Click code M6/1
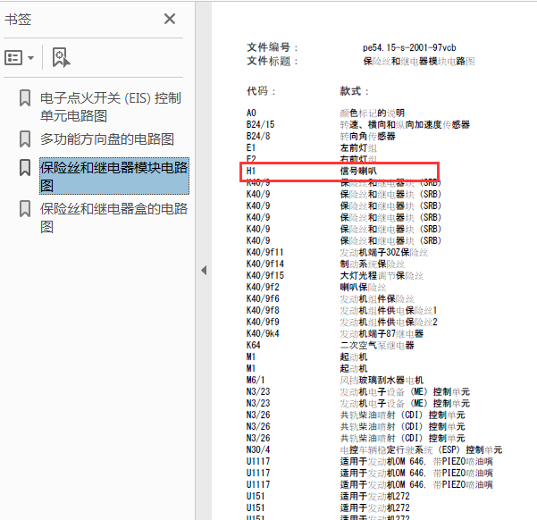 click(256, 381)
